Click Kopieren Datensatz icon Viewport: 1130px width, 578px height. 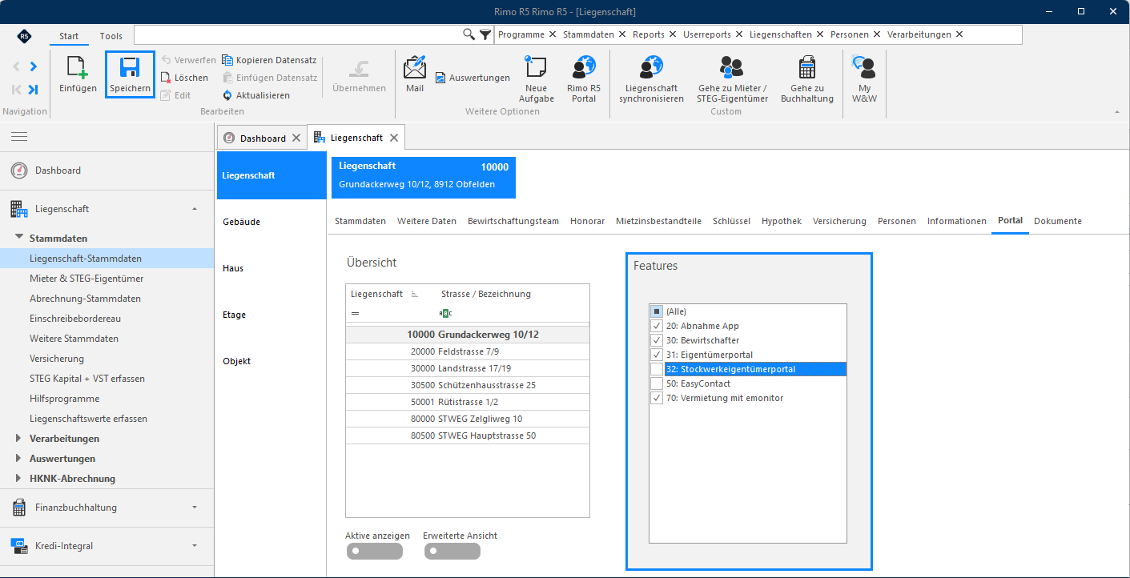227,60
